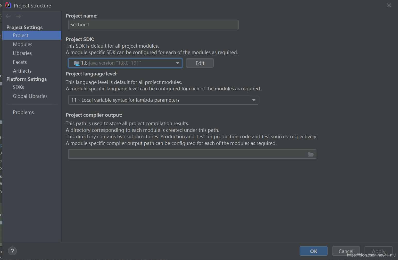Close the Project Structure dialog

(389, 5)
